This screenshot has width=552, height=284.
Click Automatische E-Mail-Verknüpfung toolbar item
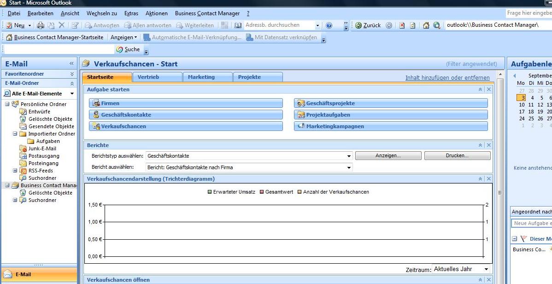[192, 37]
